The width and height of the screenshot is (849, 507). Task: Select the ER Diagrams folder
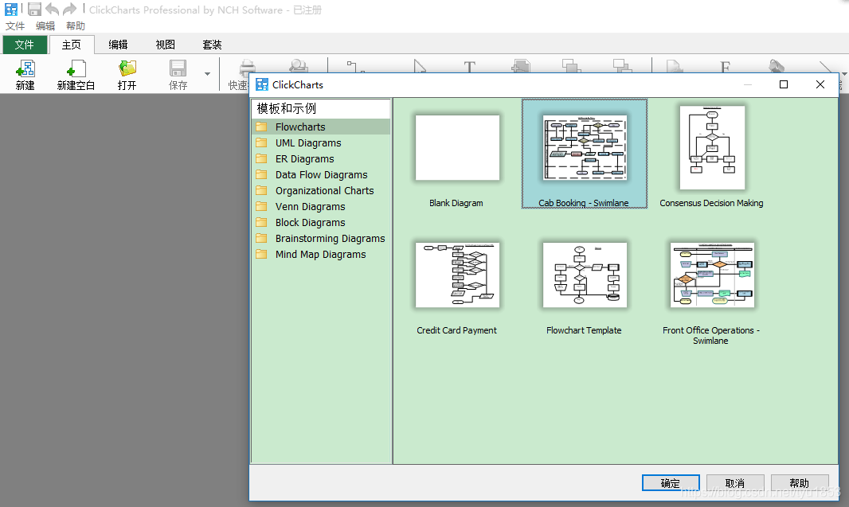point(320,158)
